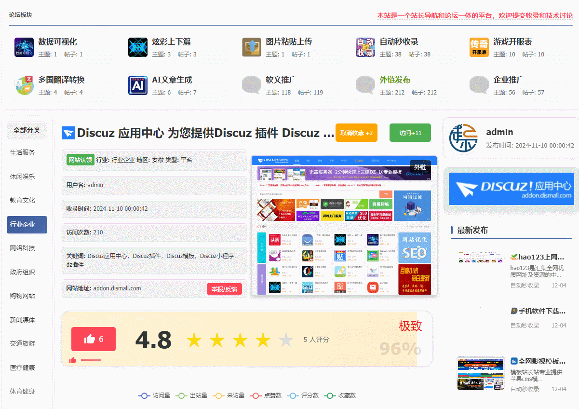Open the Discuz site screenshot preview
Viewport: 579px width, 409px height.
coord(344,226)
